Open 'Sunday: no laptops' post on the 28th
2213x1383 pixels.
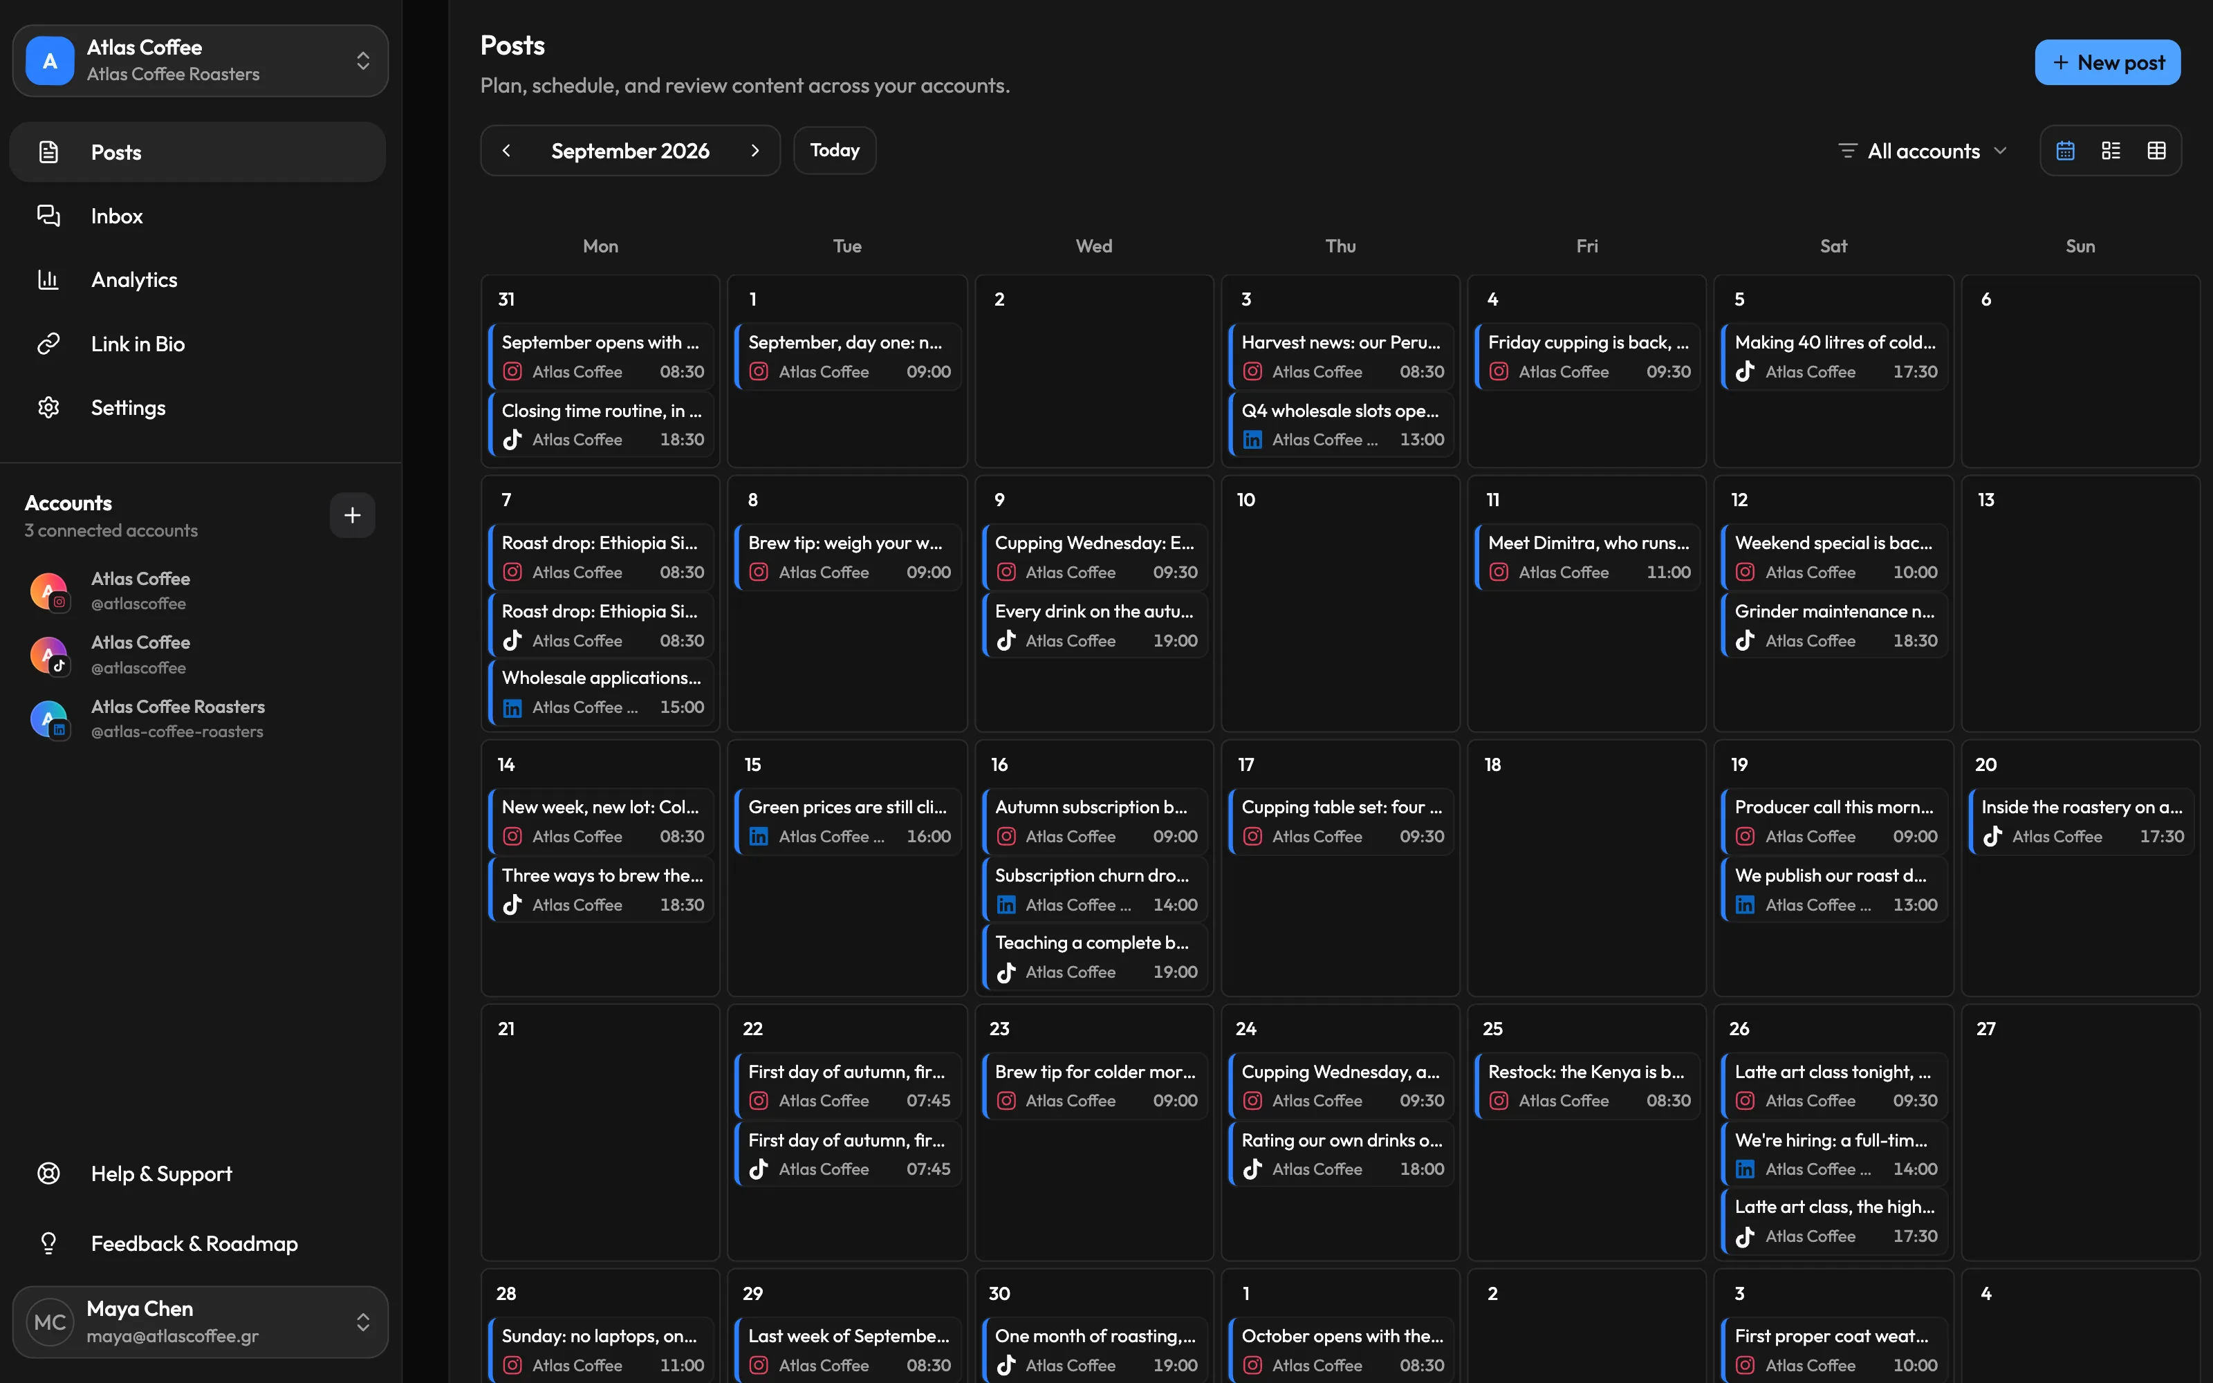(601, 1350)
